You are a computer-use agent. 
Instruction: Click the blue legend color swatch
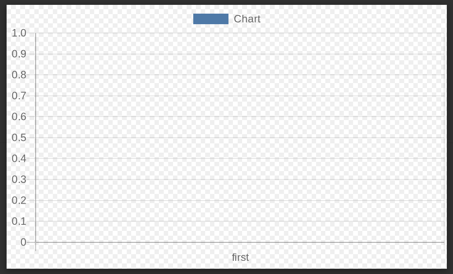click(x=210, y=19)
